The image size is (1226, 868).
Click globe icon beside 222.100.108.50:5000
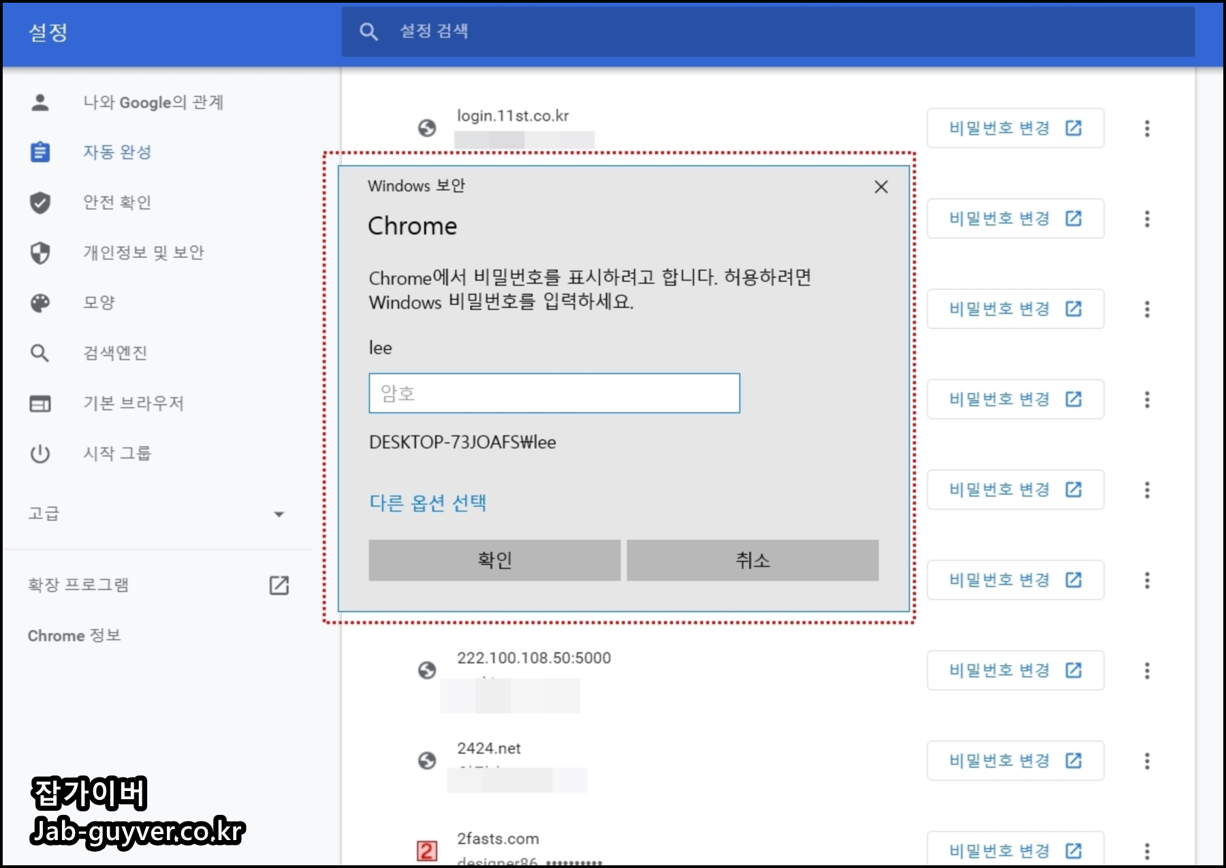(x=427, y=670)
